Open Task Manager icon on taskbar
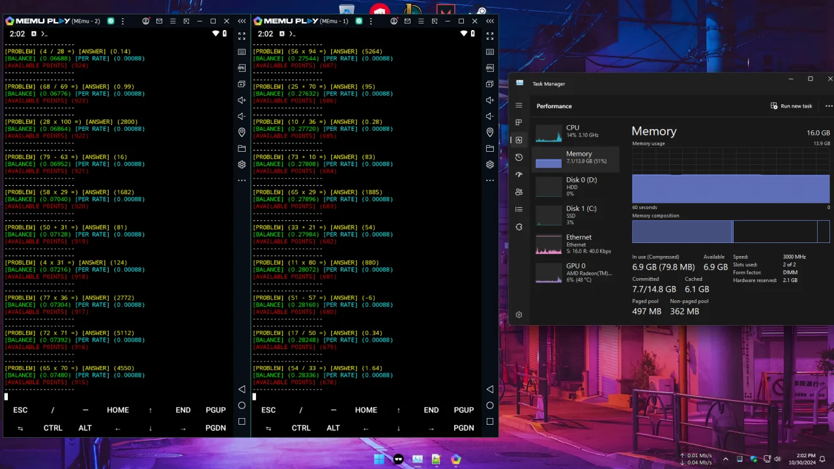Viewport: 834px width, 469px height. [x=418, y=459]
